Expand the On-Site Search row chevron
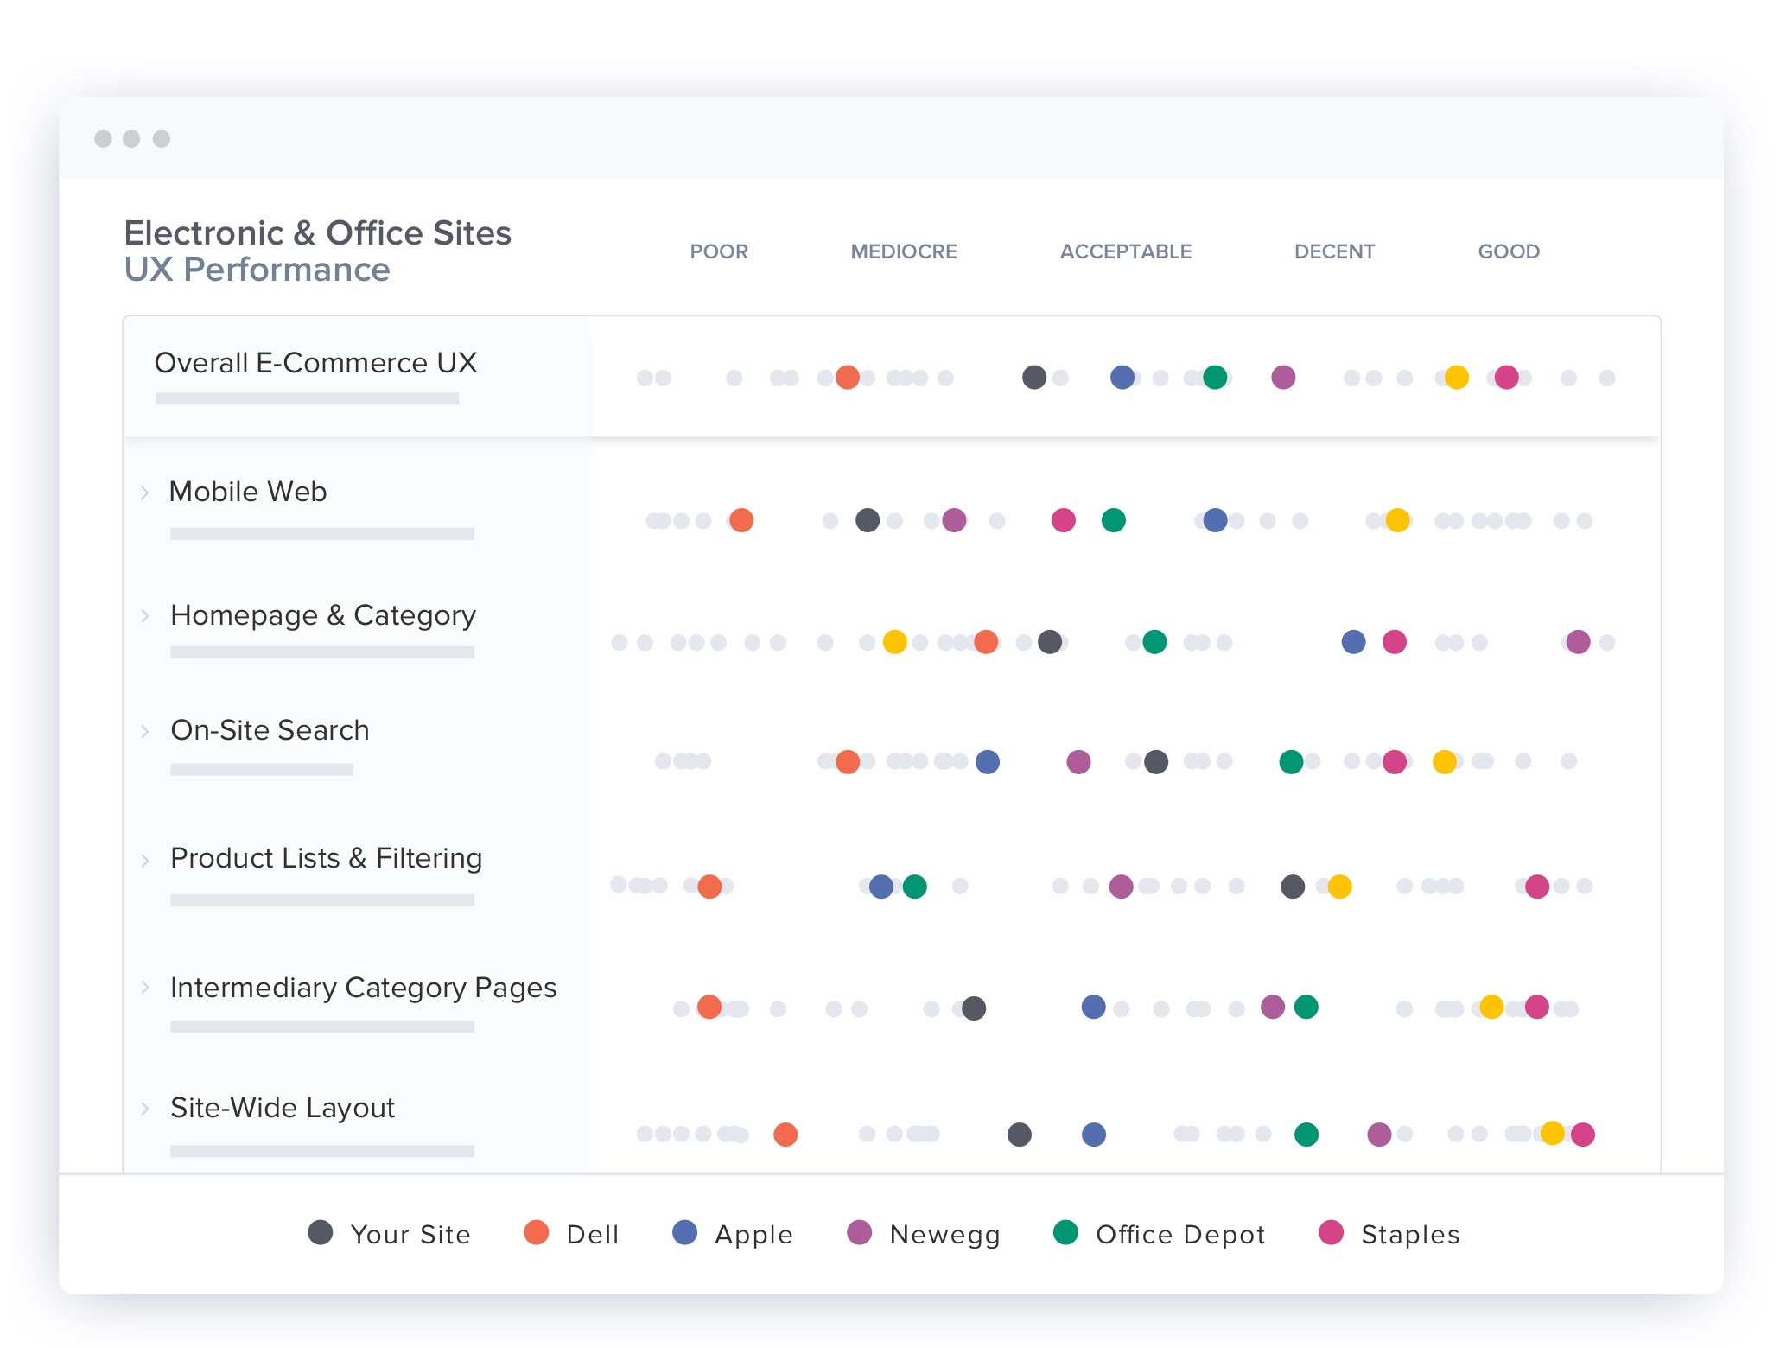Image resolution: width=1780 pixels, height=1348 pixels. tap(145, 731)
